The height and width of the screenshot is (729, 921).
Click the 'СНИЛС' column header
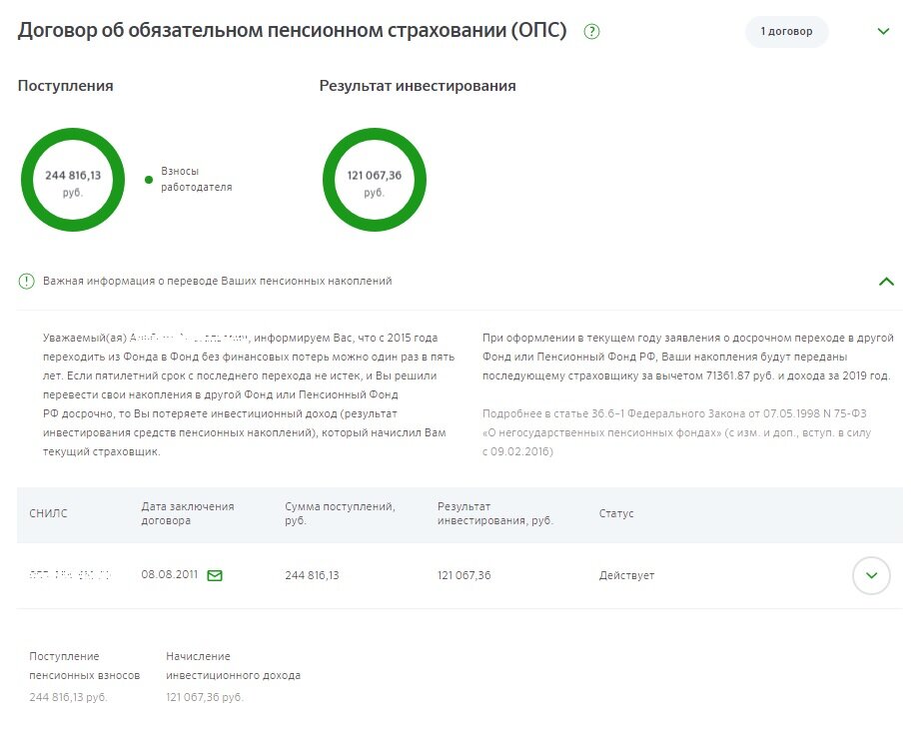pyautogui.click(x=48, y=513)
